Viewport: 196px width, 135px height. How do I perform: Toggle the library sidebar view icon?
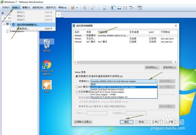point(113,8)
